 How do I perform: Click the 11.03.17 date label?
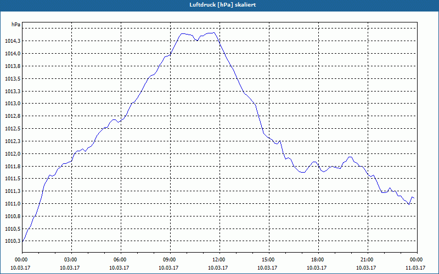[415, 268]
